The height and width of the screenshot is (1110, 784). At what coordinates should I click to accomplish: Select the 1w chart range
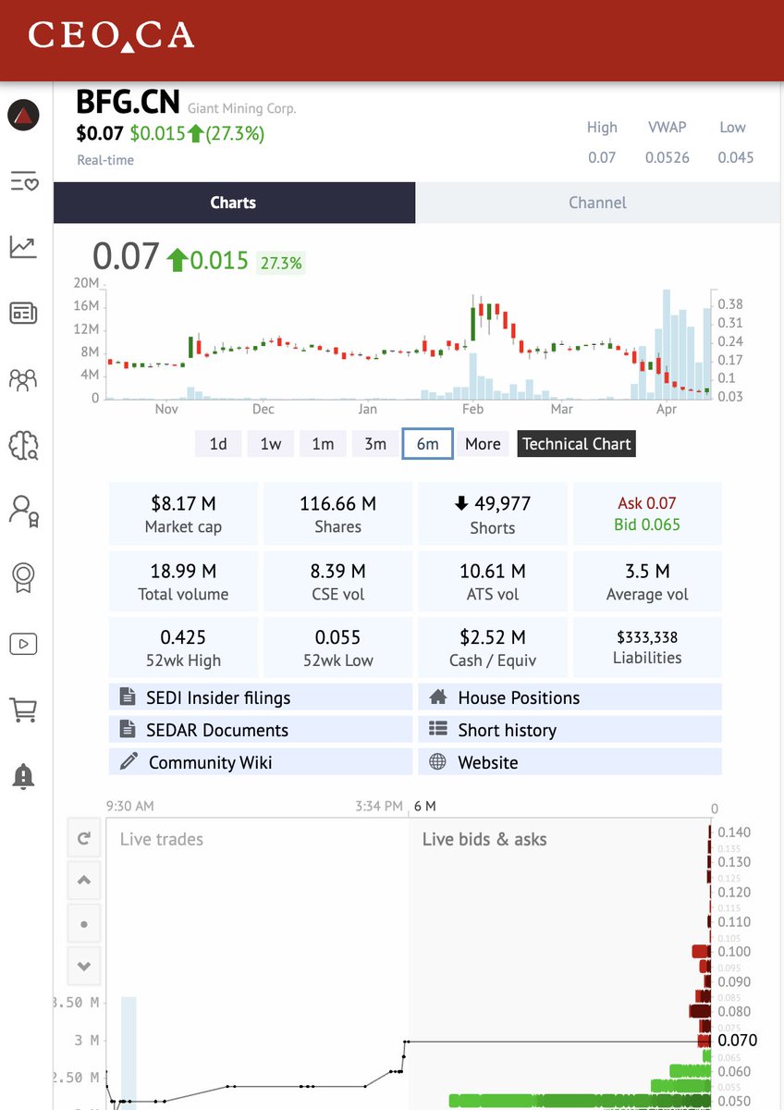pyautogui.click(x=271, y=444)
